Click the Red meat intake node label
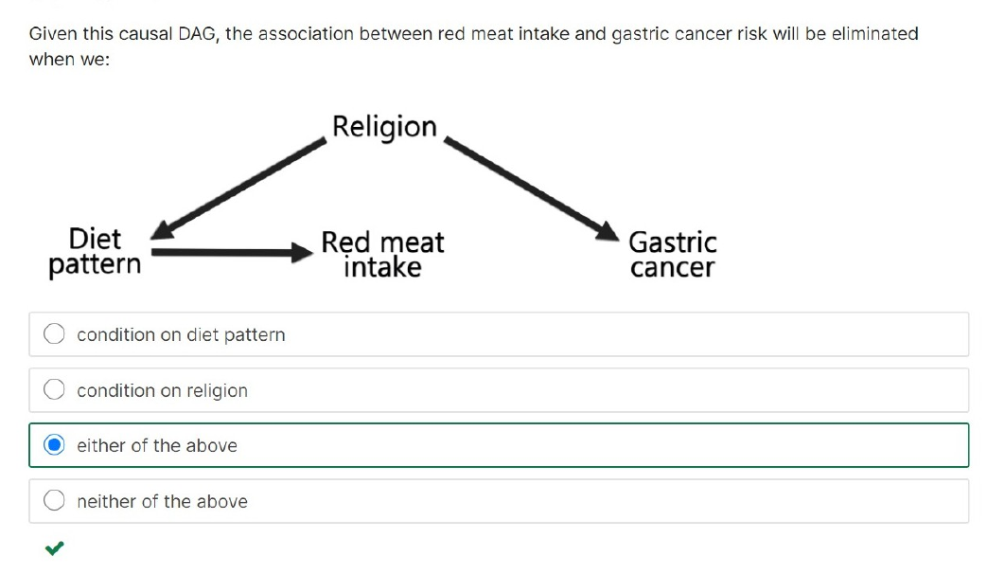 pyautogui.click(x=382, y=255)
